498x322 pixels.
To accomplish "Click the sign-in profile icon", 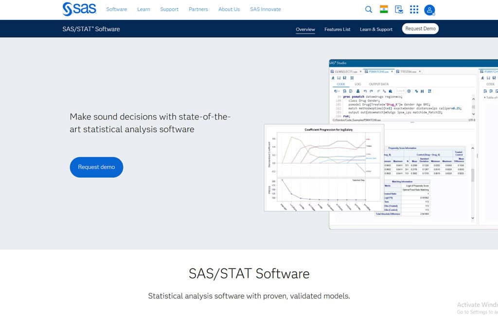I will click(428, 9).
